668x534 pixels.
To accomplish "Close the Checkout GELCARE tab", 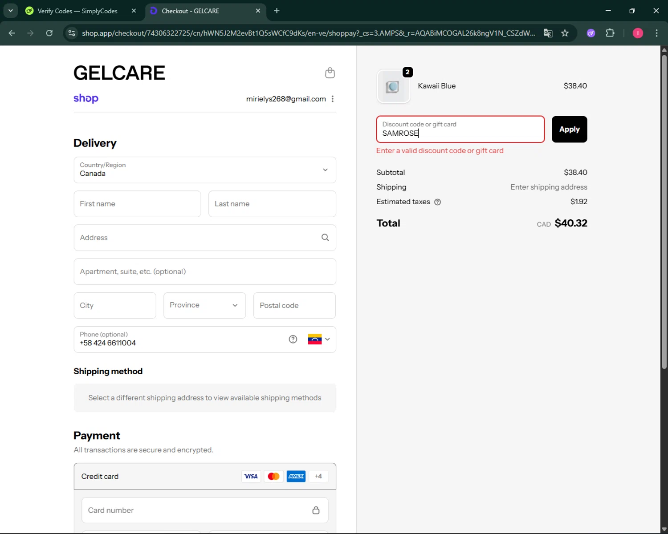I will (x=258, y=11).
